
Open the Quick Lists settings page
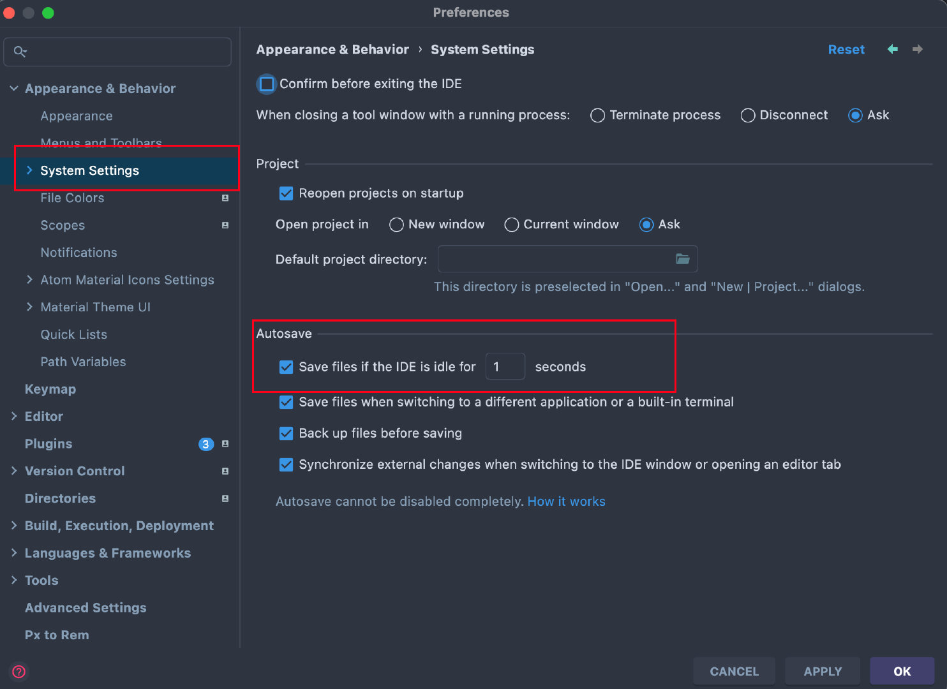coord(73,334)
